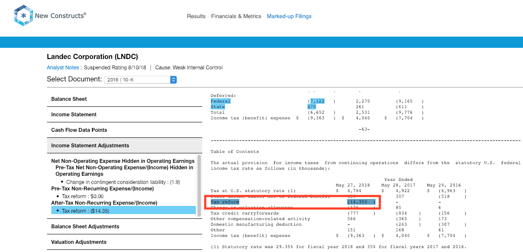Expand the Income Statement section
523x252 pixels.
tap(124, 115)
